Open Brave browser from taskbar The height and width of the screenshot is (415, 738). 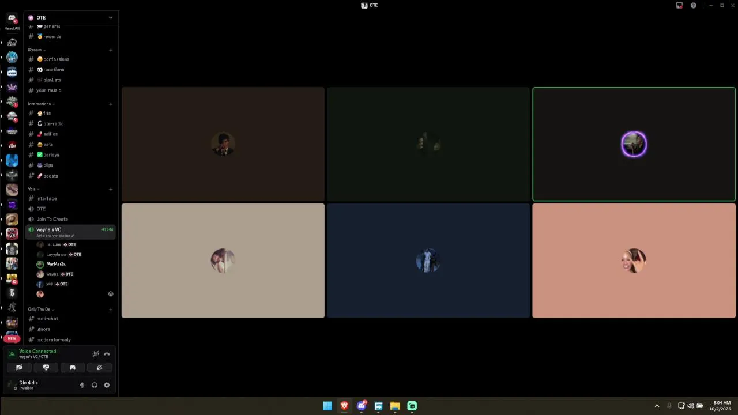click(344, 406)
